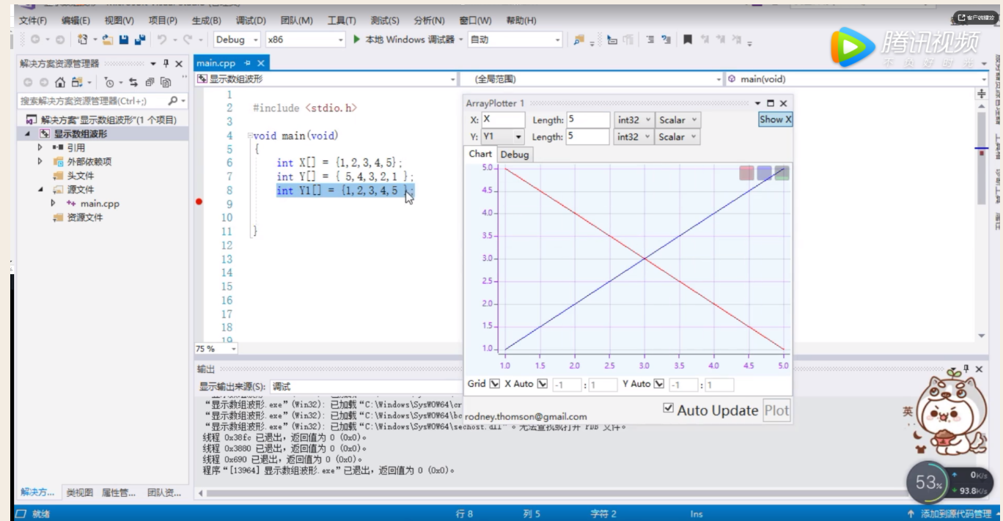Switch to the Debug tab in ArrayPlotter

point(515,155)
